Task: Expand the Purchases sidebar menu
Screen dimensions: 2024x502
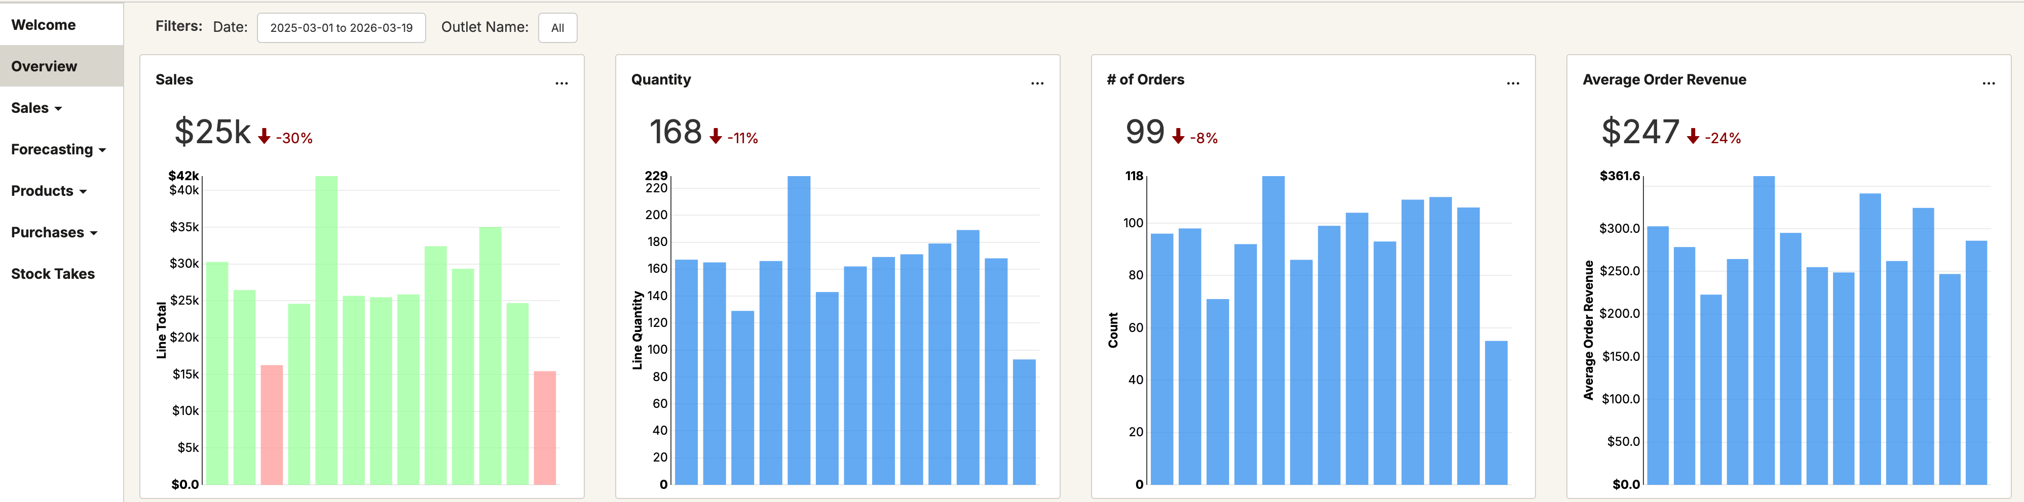Action: [54, 233]
